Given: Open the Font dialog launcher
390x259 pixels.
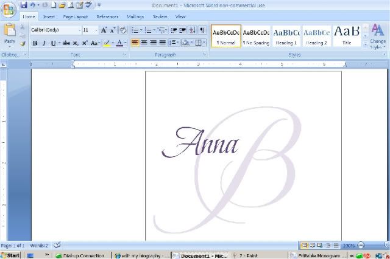Looking at the screenshot, I should click(124, 55).
